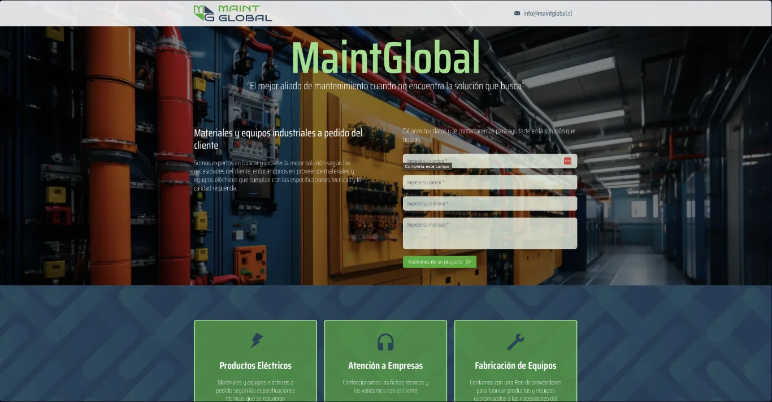Click the MaintGlobal hero heading
The width and height of the screenshot is (772, 402).
[x=385, y=58]
